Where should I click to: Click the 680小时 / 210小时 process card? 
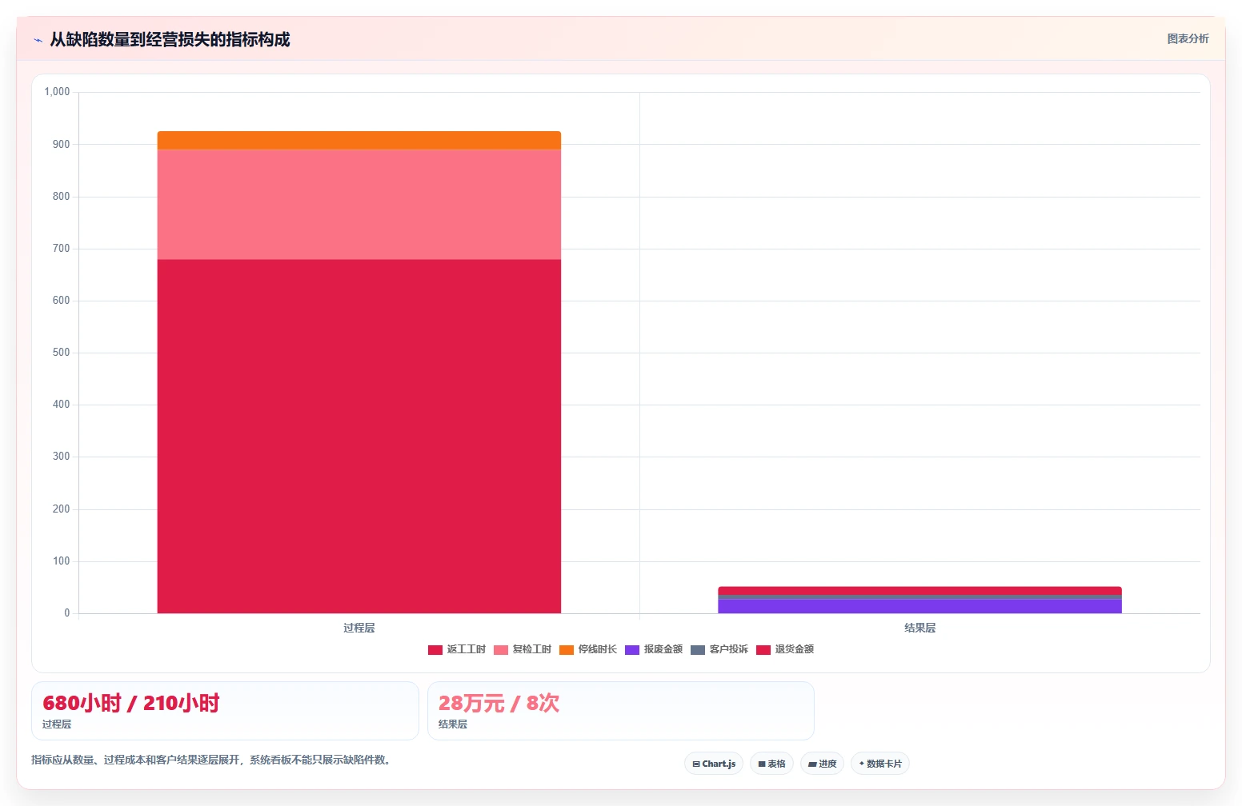(x=225, y=711)
